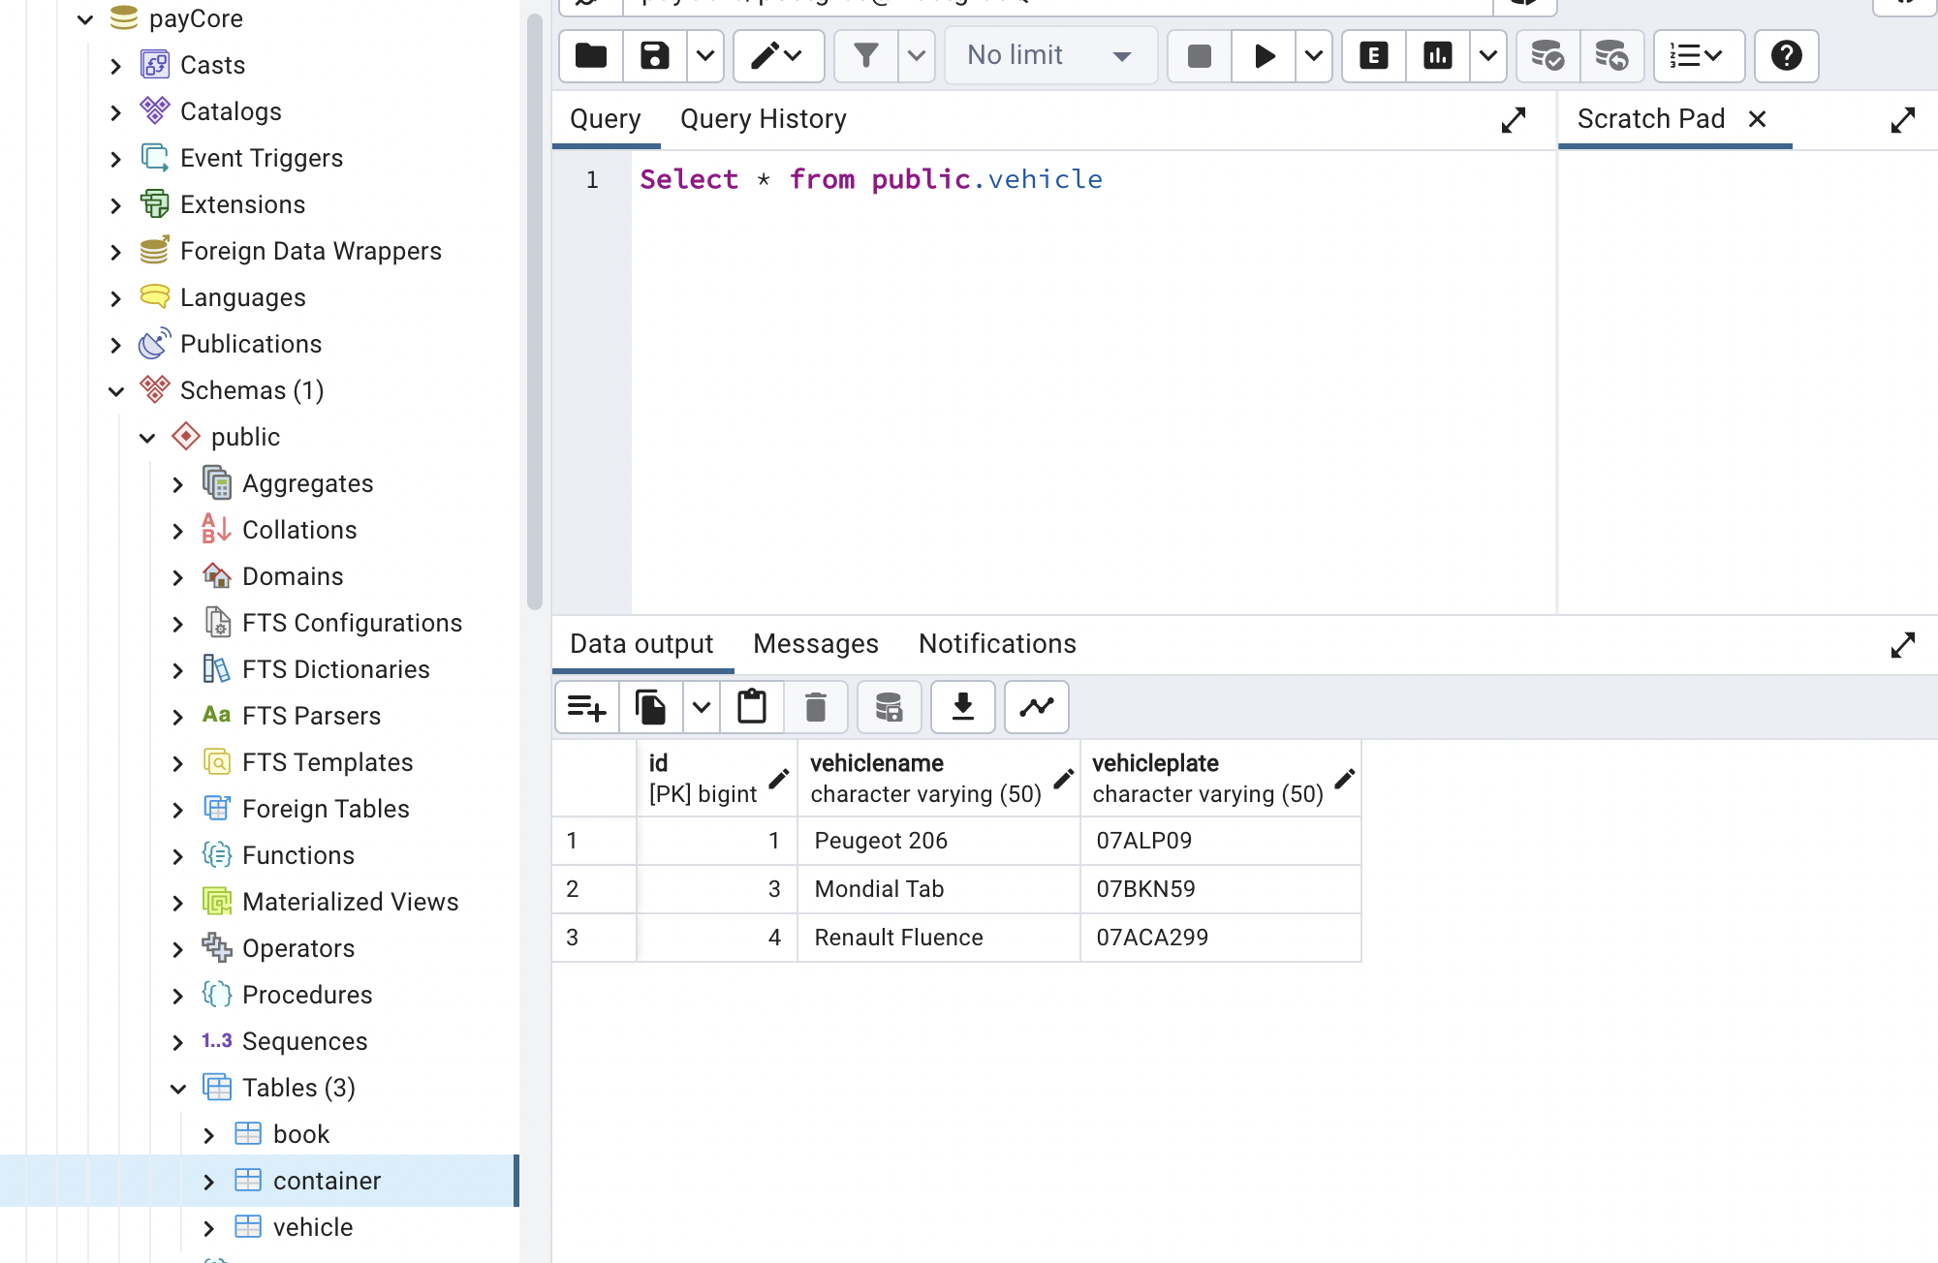Open the help documentation button
Image resolution: width=1938 pixels, height=1263 pixels.
[x=1786, y=56]
